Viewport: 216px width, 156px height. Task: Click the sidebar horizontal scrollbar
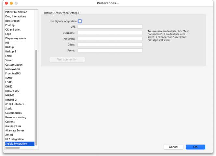coord(13,148)
